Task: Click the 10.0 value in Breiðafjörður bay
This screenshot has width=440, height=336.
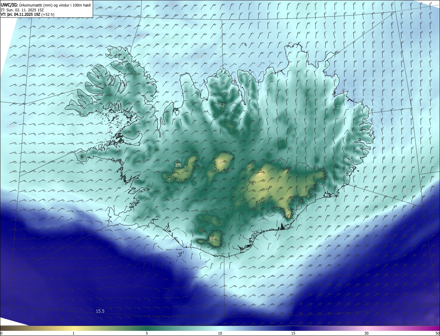Action: [x=111, y=130]
